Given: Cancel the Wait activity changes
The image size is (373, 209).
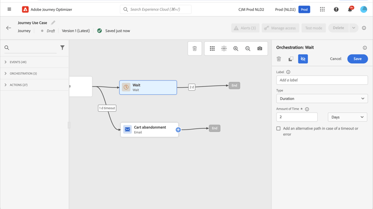Looking at the screenshot, I should [336, 59].
